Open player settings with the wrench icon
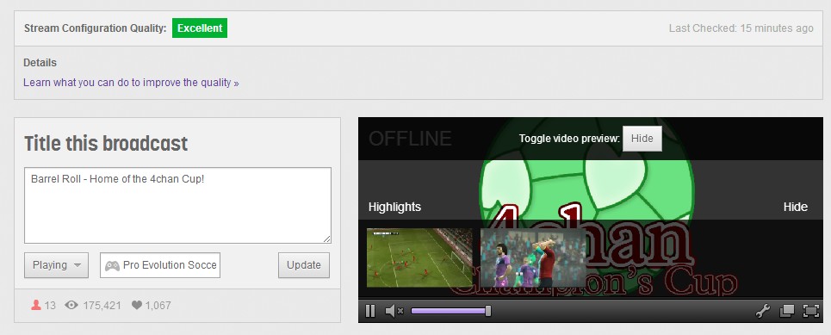 tap(762, 311)
